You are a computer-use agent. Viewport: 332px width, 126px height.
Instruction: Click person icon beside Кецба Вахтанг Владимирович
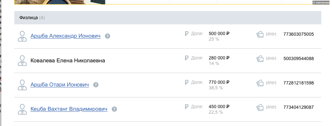click(x=22, y=109)
